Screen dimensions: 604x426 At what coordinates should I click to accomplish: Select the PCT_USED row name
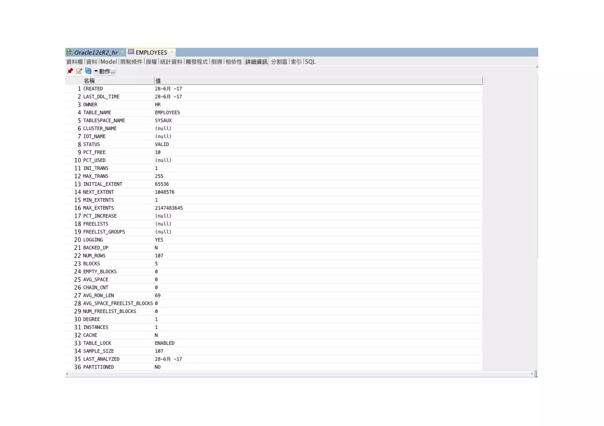tap(94, 160)
